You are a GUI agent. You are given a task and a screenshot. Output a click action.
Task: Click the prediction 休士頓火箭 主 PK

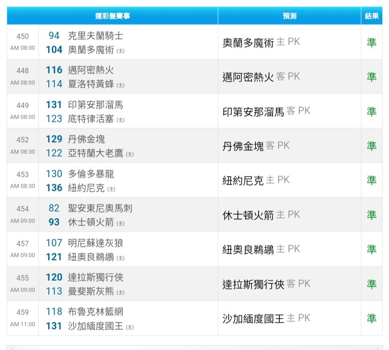[x=261, y=215]
